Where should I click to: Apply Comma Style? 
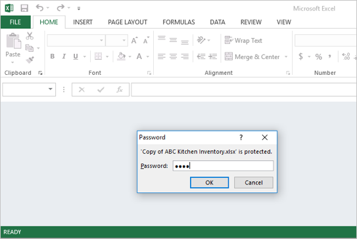(x=329, y=56)
